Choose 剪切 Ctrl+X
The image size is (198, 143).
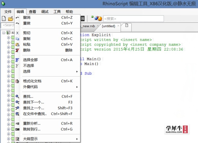pyautogui.click(x=48, y=33)
